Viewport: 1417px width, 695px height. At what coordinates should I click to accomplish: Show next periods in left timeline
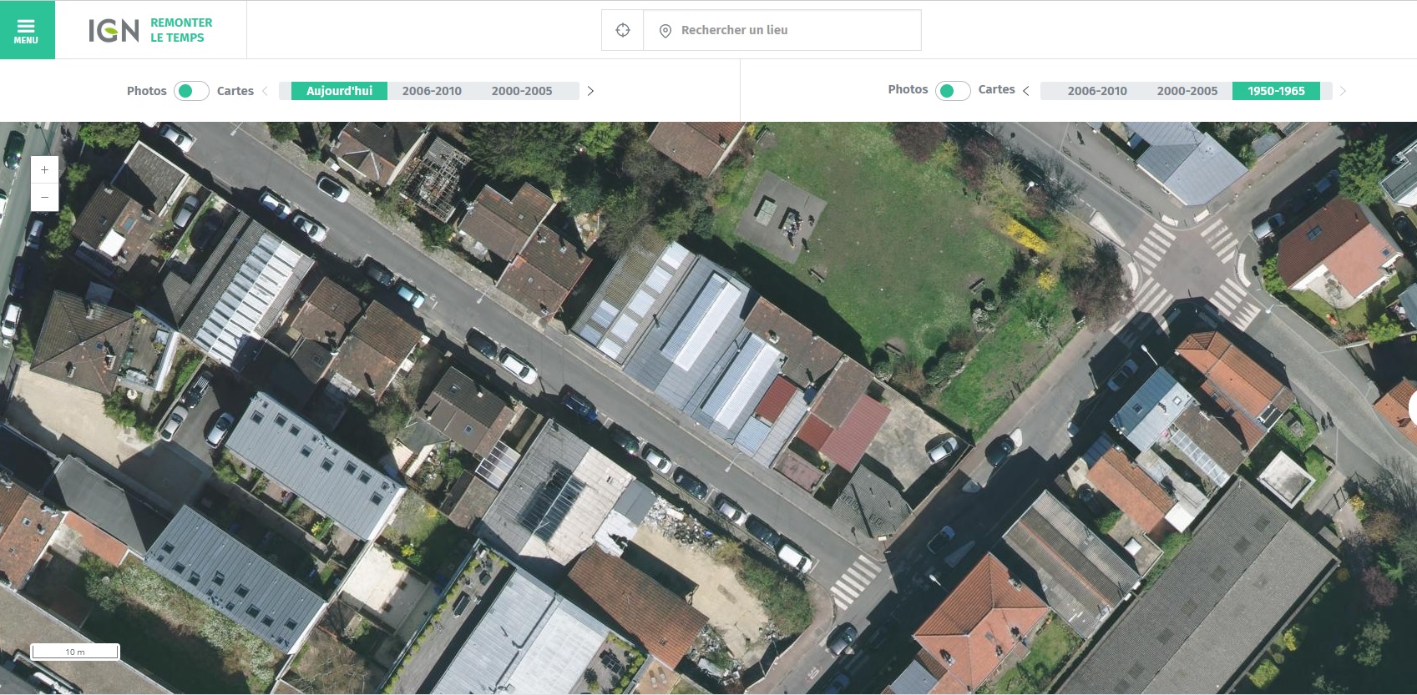[590, 91]
